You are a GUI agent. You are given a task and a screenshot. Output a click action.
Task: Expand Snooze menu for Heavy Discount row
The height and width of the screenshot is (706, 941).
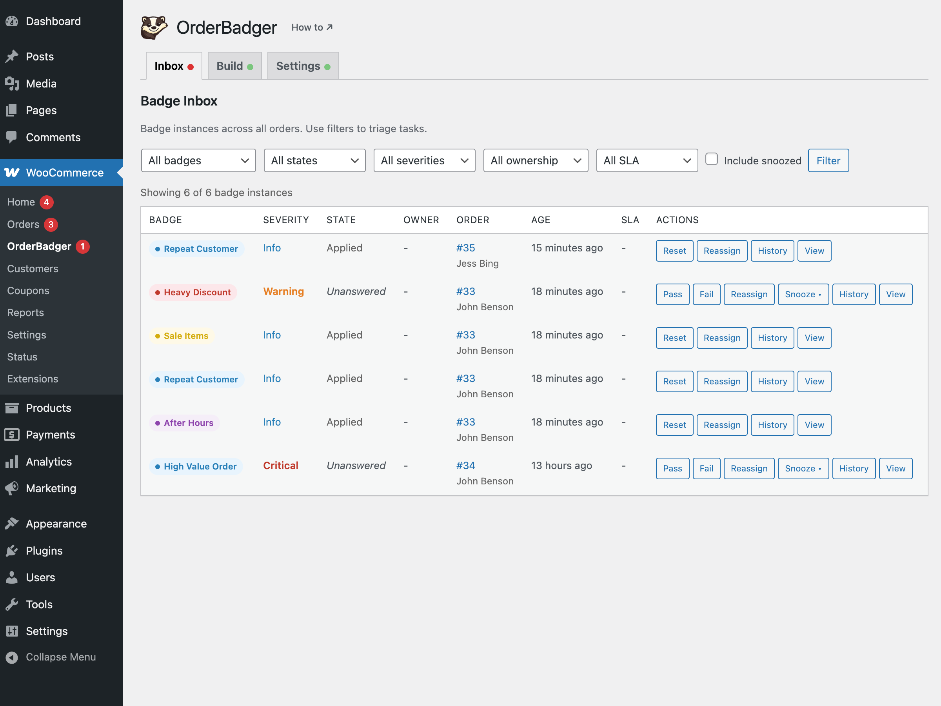click(x=803, y=295)
